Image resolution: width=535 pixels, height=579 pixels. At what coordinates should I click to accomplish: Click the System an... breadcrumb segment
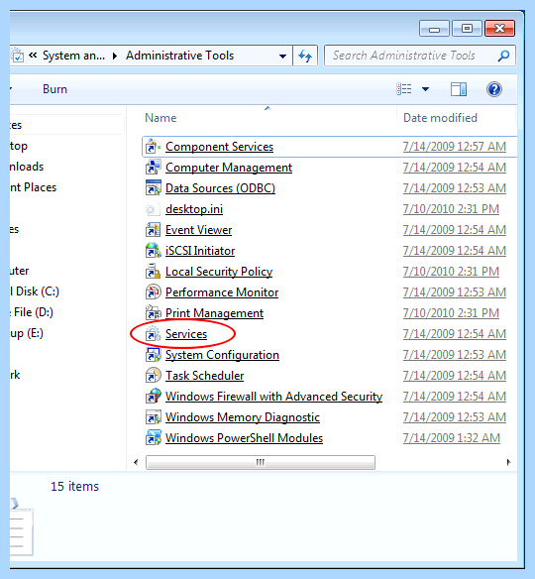[x=73, y=56]
